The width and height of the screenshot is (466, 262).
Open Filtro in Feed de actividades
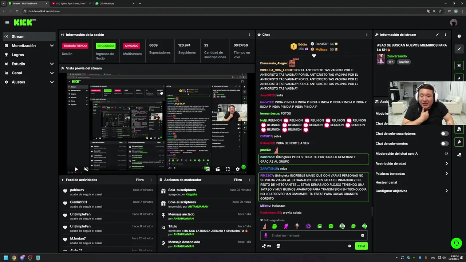[140, 180]
